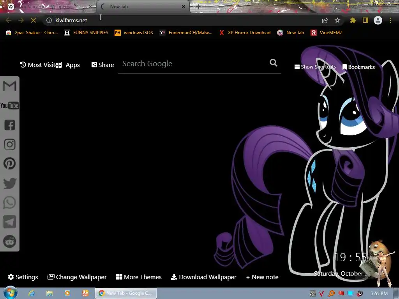Toggle Show Shortcuts

315,67
